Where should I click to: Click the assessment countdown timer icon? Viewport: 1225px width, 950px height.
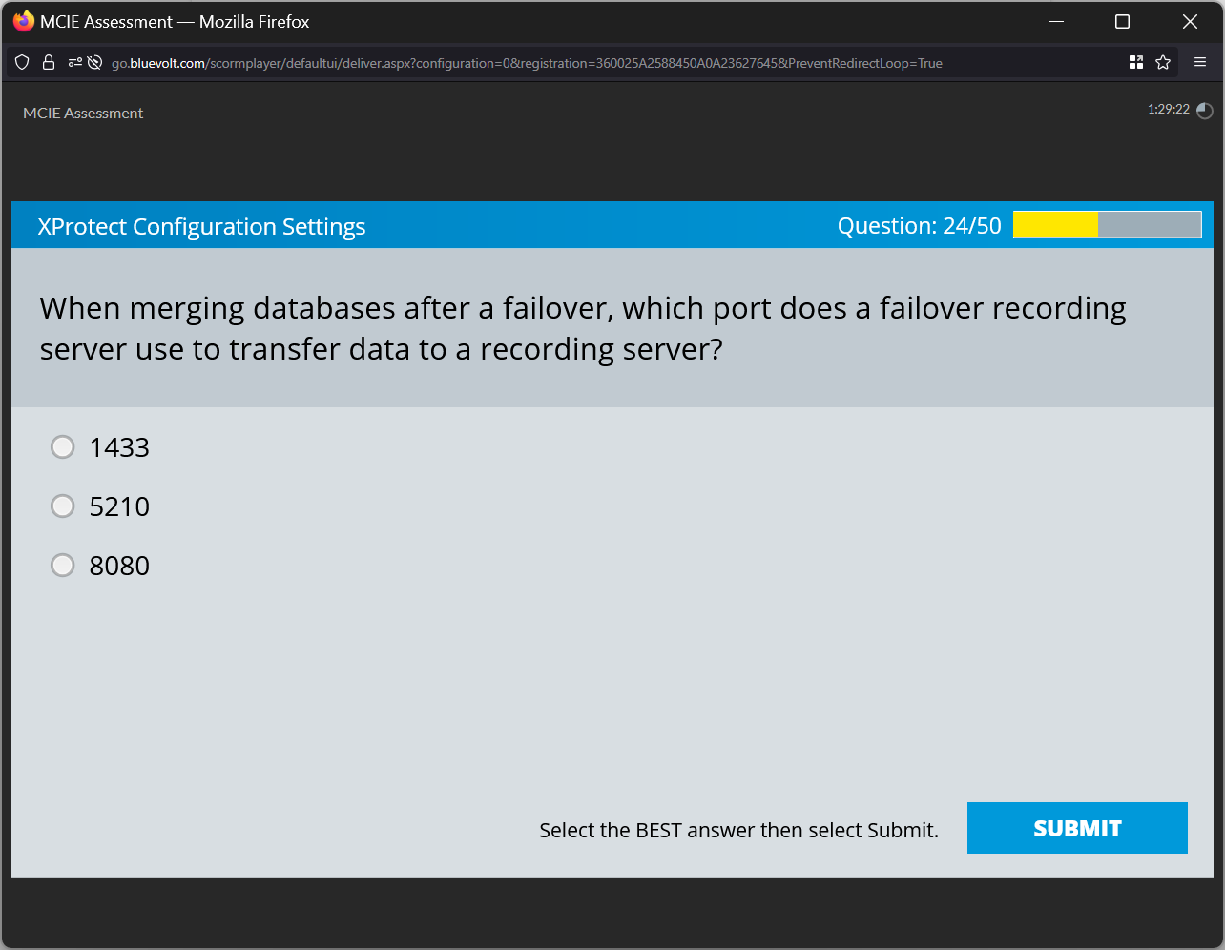pos(1204,111)
